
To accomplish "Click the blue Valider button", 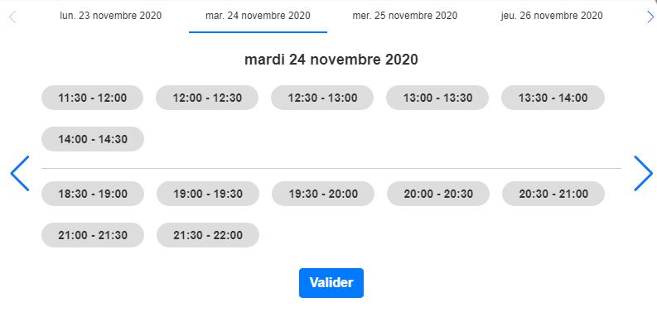I will click(331, 283).
